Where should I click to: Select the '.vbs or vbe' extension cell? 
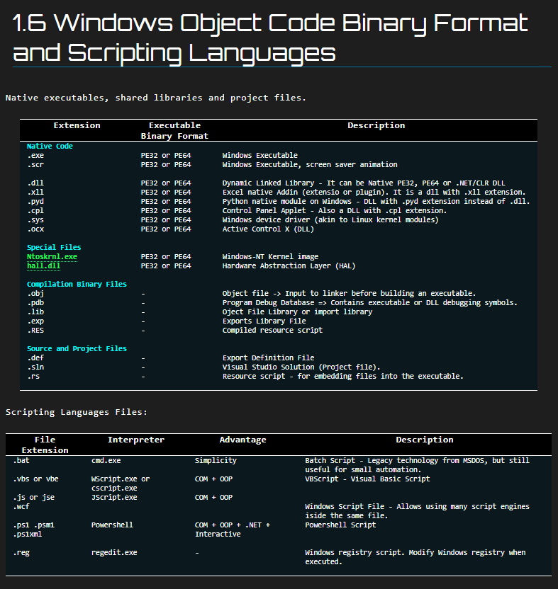tap(35, 479)
